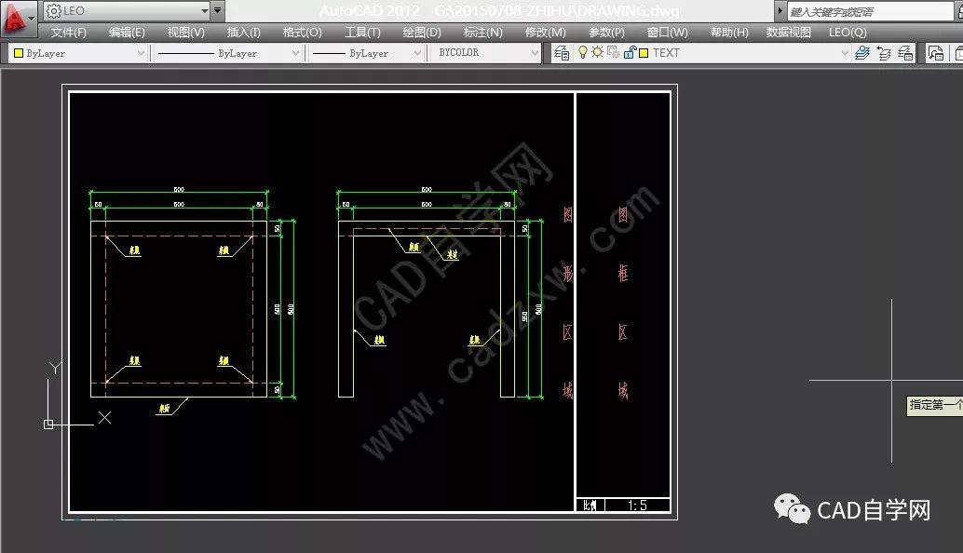Image resolution: width=963 pixels, height=553 pixels.
Task: Expand the Quick Access Toolbar customize arrow
Action: pyautogui.click(x=217, y=10)
